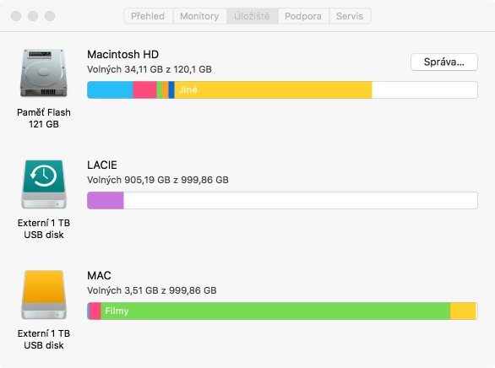Click the Macintosh HD internal drive icon

tap(44, 73)
